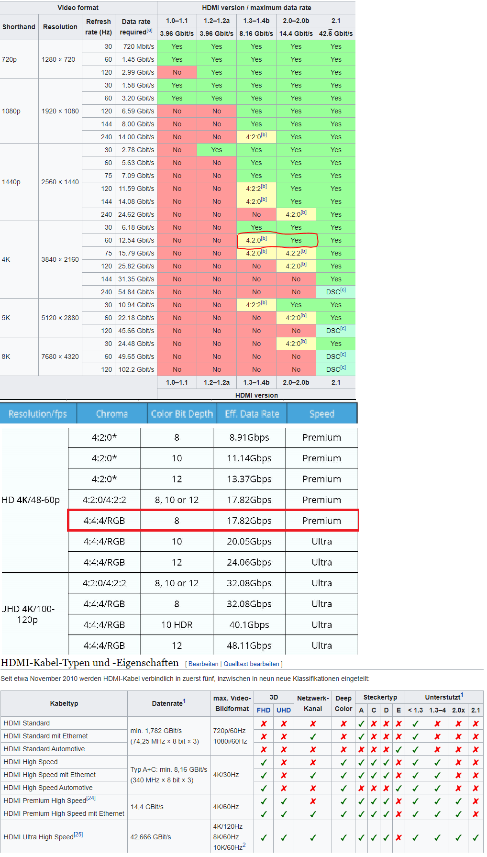Click the Deep Color check mark in HDMI High Speed row
The image size is (487, 857).
[343, 762]
